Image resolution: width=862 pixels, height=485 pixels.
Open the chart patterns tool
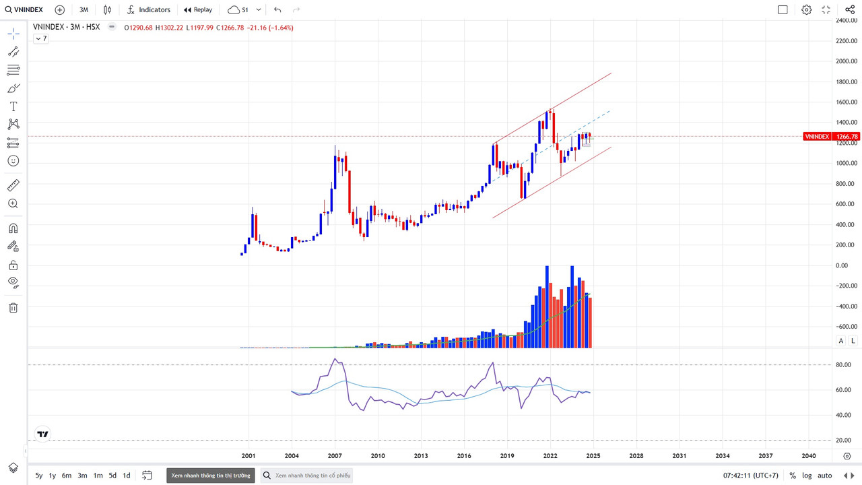pos(13,125)
